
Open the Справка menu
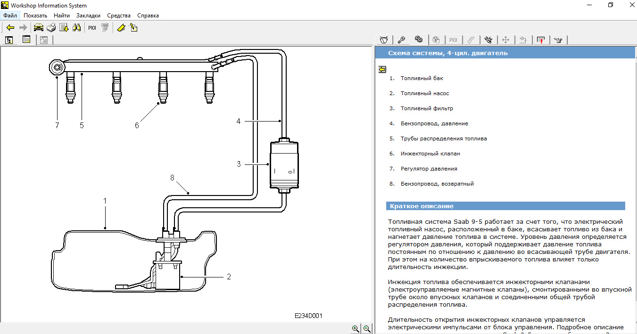(x=148, y=16)
